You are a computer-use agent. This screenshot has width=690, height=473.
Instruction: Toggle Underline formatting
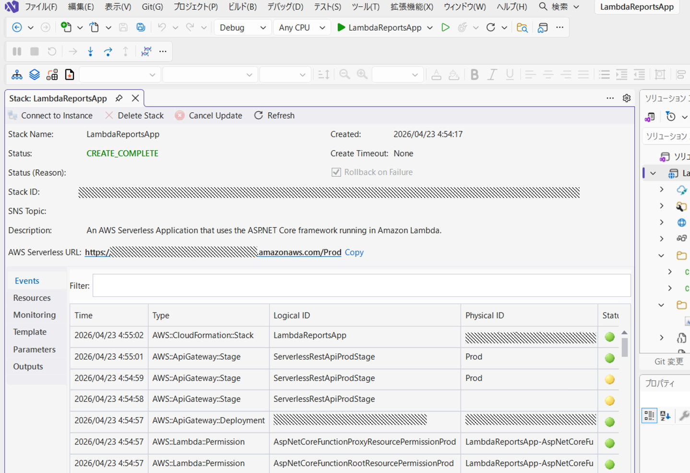[x=510, y=74]
